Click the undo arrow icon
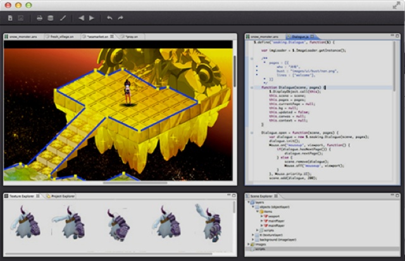 (109, 18)
